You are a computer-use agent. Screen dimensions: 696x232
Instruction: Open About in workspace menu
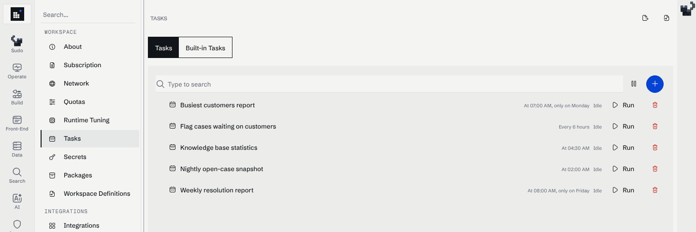click(x=90, y=47)
